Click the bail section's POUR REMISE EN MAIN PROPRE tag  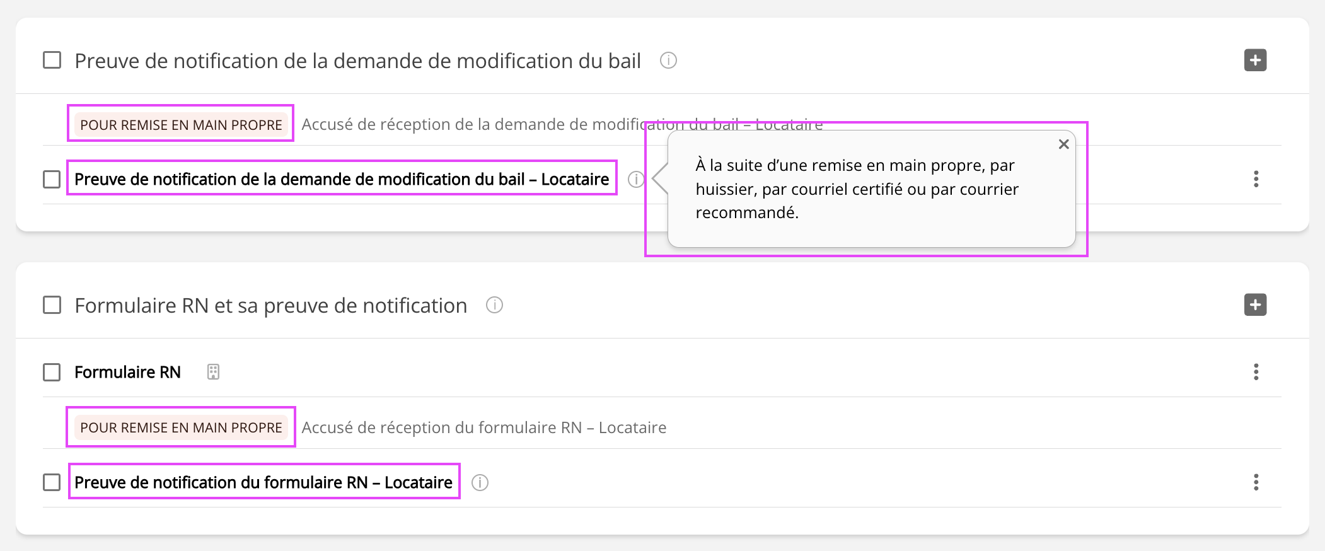pyautogui.click(x=181, y=125)
